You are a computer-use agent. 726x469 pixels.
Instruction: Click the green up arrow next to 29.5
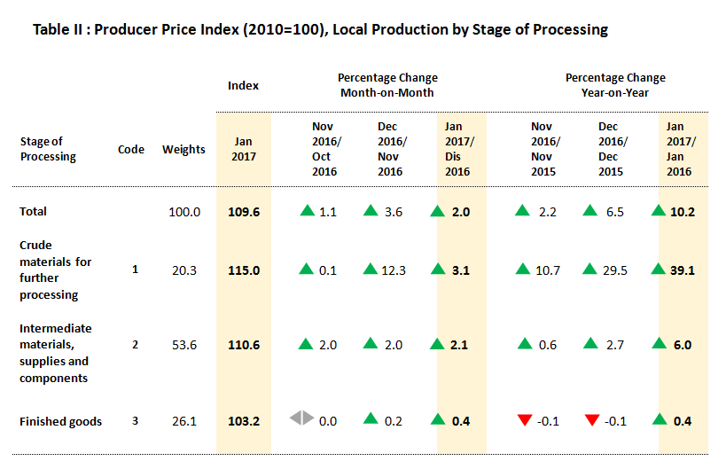tap(590, 269)
